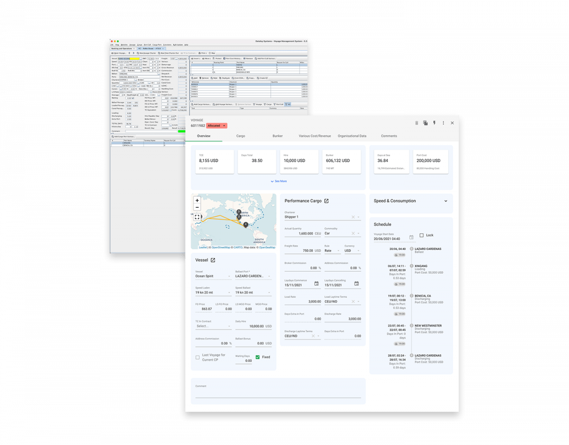Open the three-dot overflow menu on the voyage panel
Viewport: 569px width, 445px height.
point(443,123)
